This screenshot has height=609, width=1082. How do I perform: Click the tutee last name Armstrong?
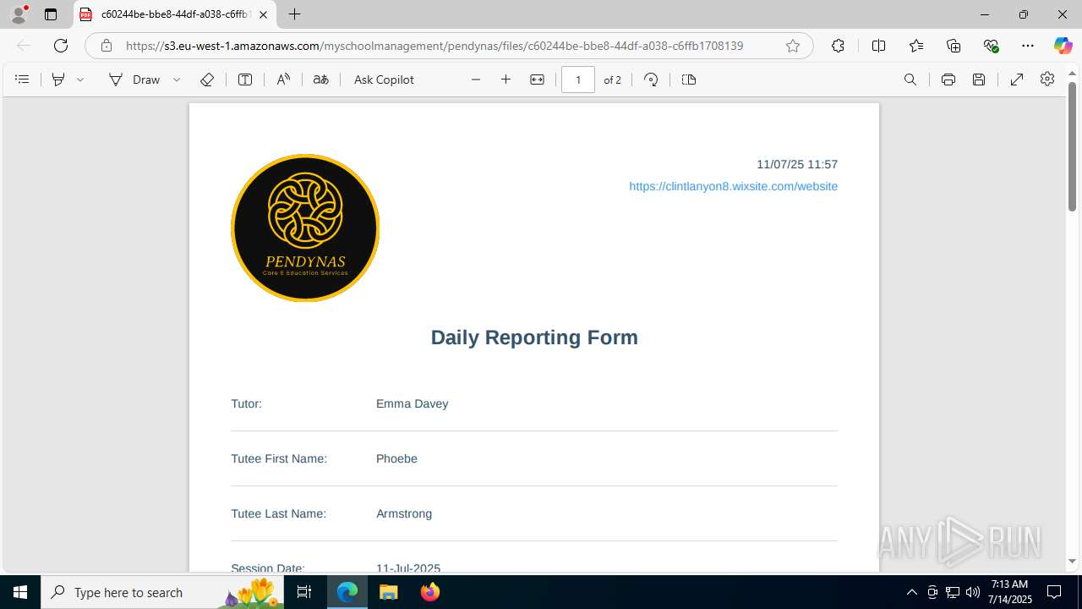[404, 513]
